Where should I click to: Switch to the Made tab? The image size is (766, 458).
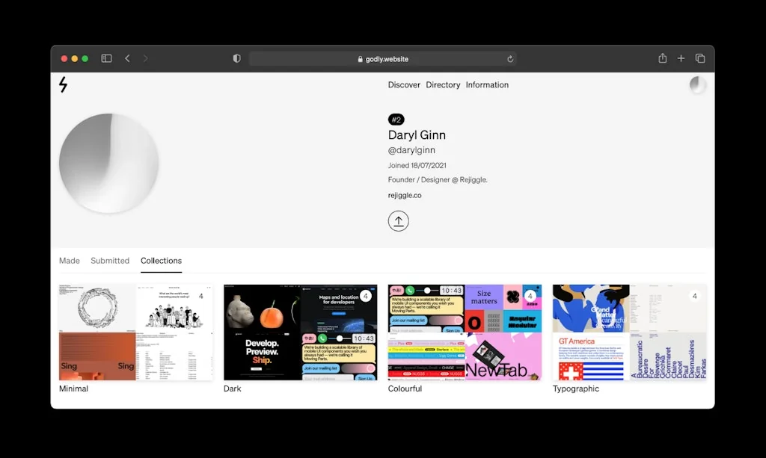70,261
